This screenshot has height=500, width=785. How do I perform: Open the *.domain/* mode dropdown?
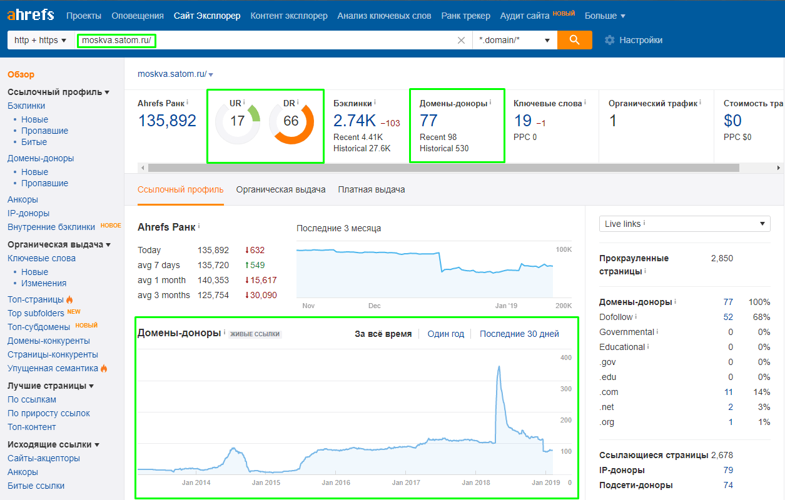[x=515, y=40]
